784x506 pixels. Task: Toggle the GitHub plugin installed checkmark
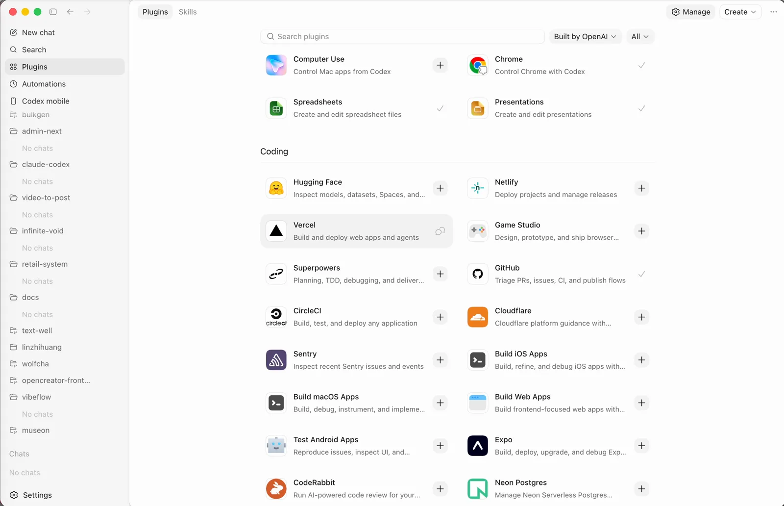(641, 274)
